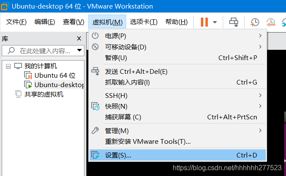Open 设置(S)... virtual machine settings
286x176 pixels.
[177, 155]
